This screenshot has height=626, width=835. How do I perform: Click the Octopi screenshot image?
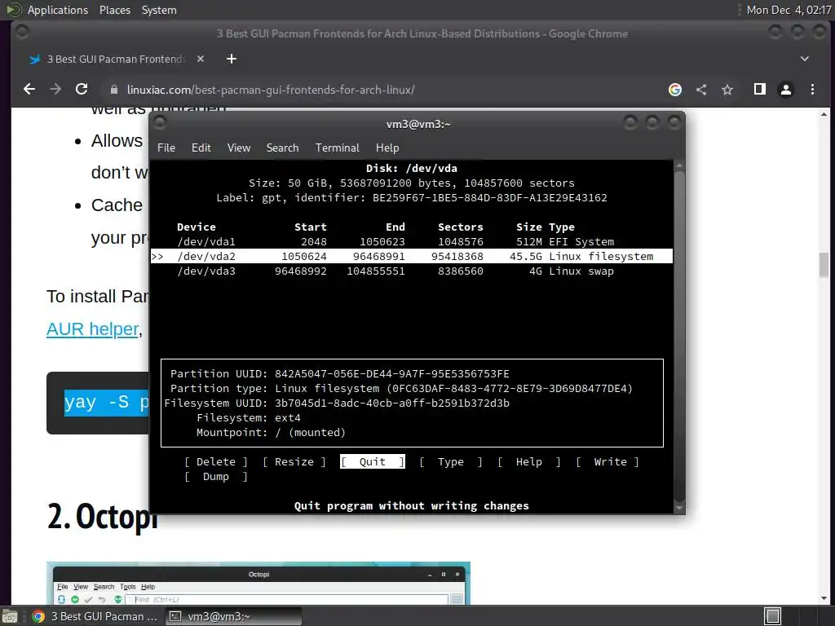pos(258,583)
